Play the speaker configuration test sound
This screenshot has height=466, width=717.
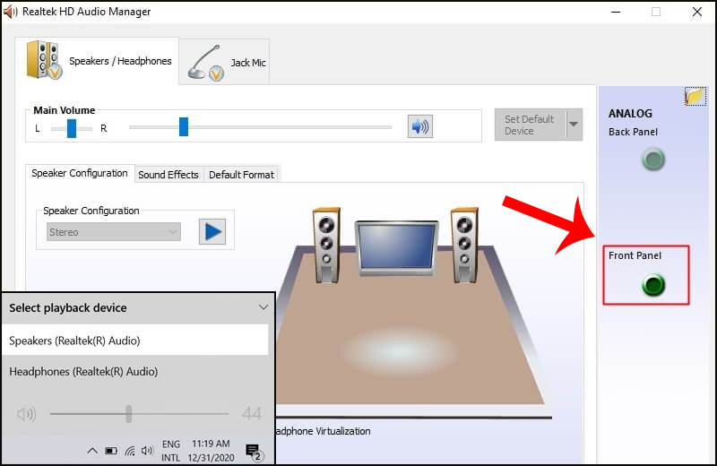tap(212, 231)
